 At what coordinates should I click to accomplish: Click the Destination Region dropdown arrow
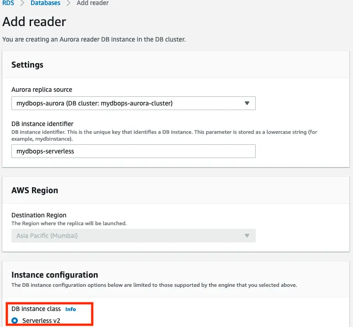pyautogui.click(x=247, y=236)
